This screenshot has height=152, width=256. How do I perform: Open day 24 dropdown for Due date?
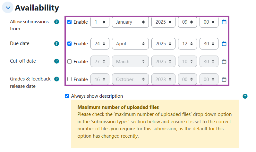click(100, 43)
